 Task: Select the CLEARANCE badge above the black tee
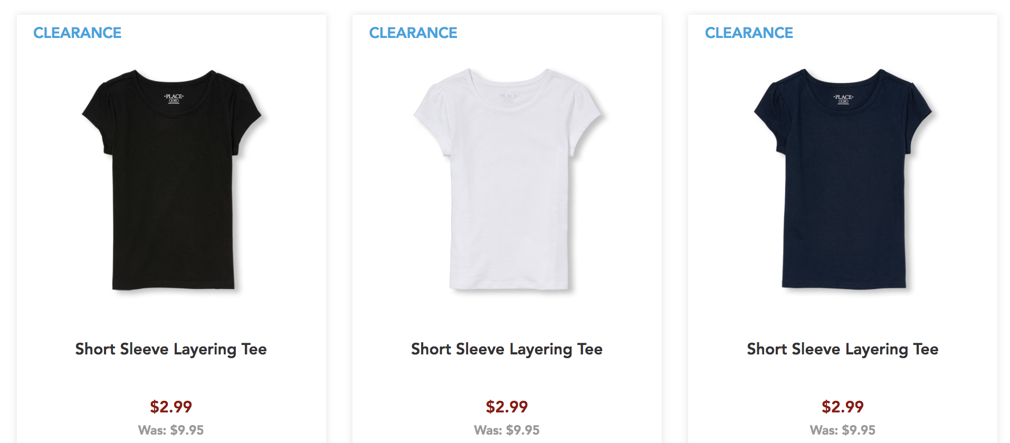pyautogui.click(x=78, y=33)
